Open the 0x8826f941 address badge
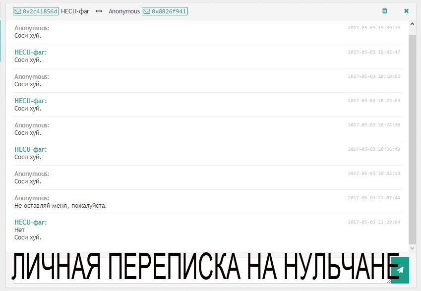421x291 pixels. (165, 11)
